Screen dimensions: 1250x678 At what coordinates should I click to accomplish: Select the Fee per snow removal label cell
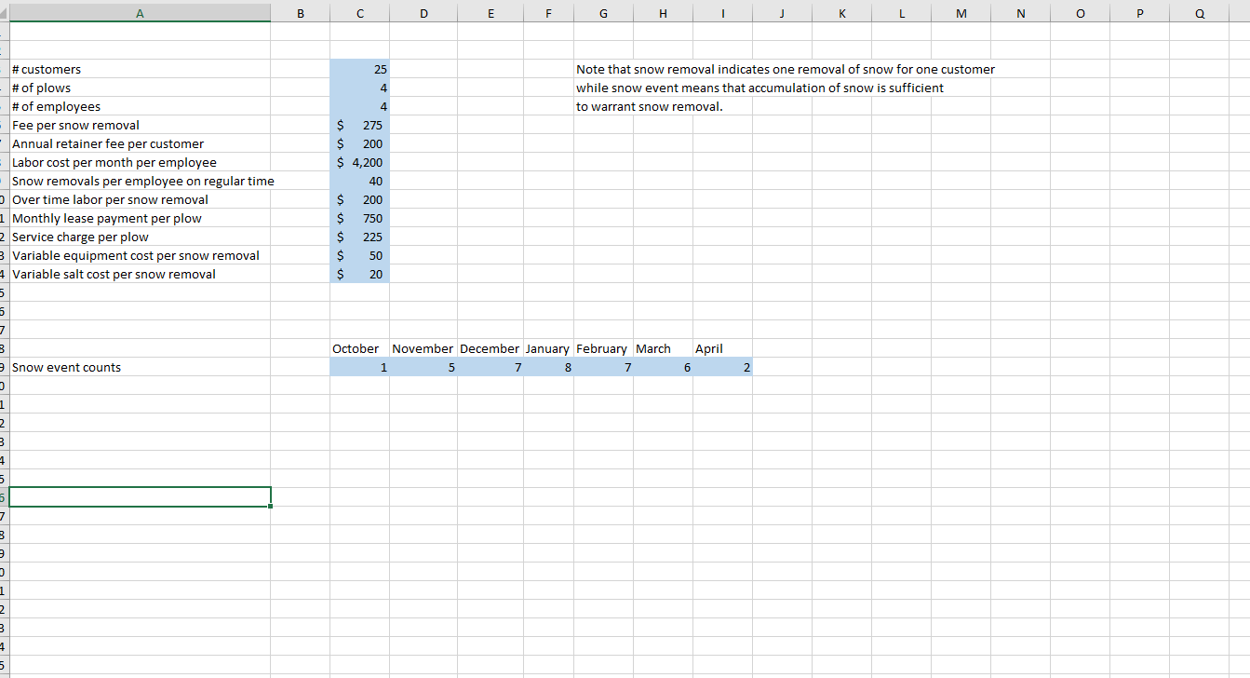click(x=140, y=125)
